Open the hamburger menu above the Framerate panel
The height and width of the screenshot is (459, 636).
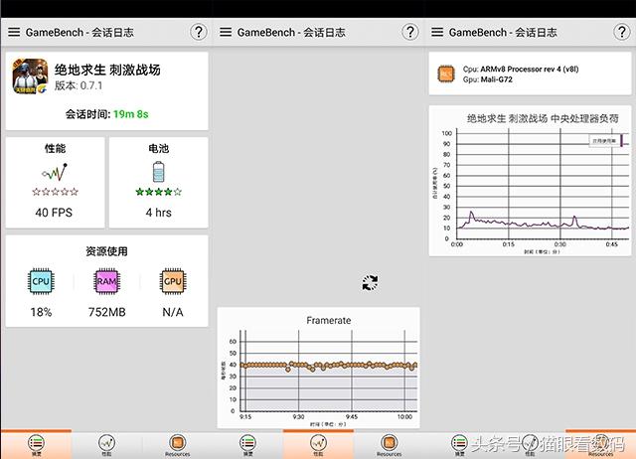click(226, 32)
